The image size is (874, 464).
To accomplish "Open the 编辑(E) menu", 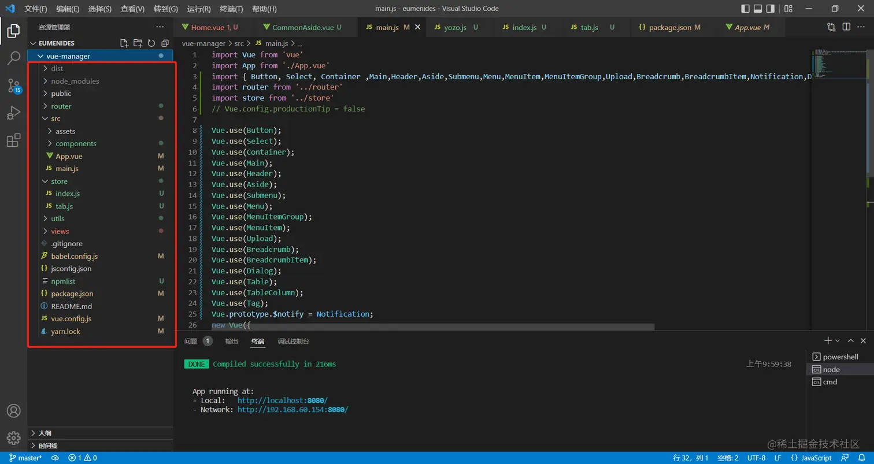I will tap(68, 9).
